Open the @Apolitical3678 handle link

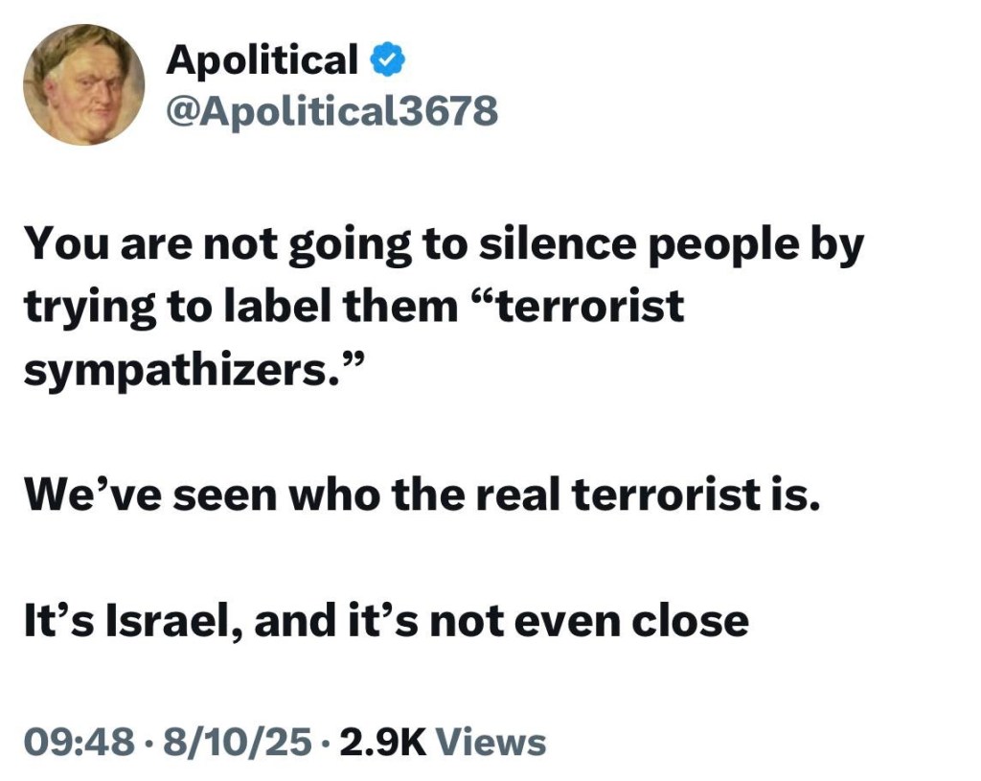(x=331, y=111)
